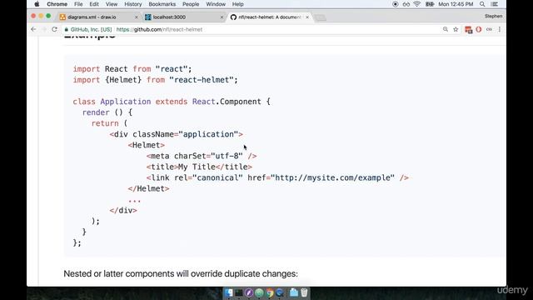Open the History menu
The height and width of the screenshot is (300, 533).
133,4
